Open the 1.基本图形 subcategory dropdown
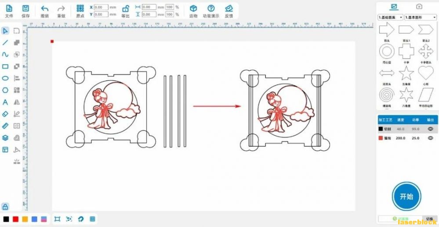 pos(421,18)
